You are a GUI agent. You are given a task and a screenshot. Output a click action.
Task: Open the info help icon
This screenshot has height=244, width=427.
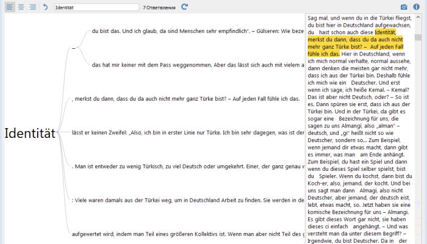[417, 7]
